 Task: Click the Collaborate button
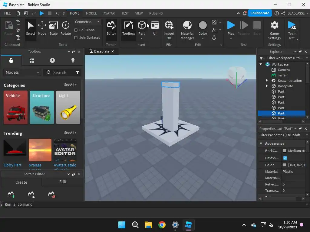tap(259, 13)
